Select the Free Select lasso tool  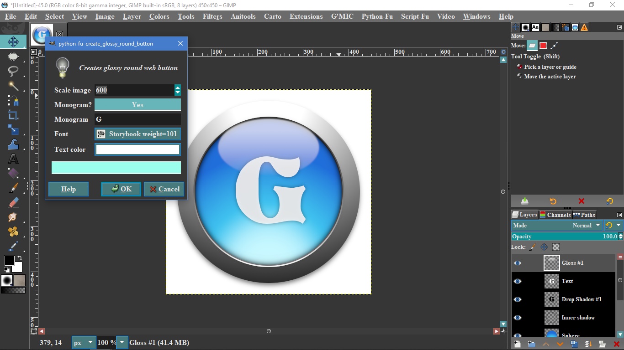(13, 71)
